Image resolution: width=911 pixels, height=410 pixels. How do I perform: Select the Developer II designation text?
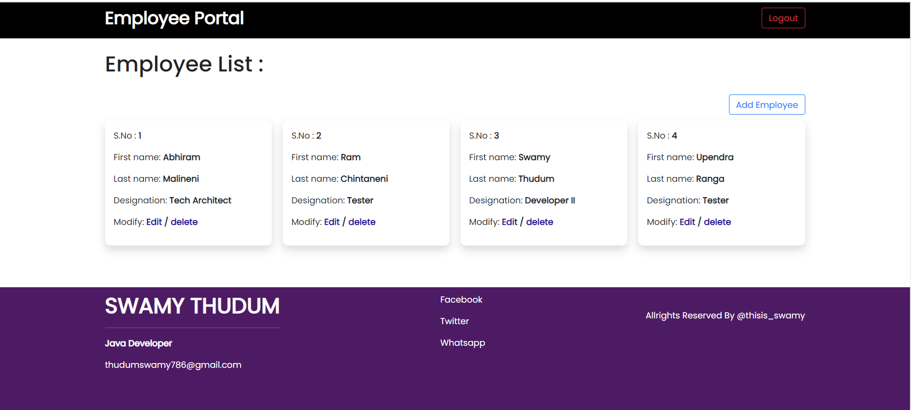[x=549, y=200]
